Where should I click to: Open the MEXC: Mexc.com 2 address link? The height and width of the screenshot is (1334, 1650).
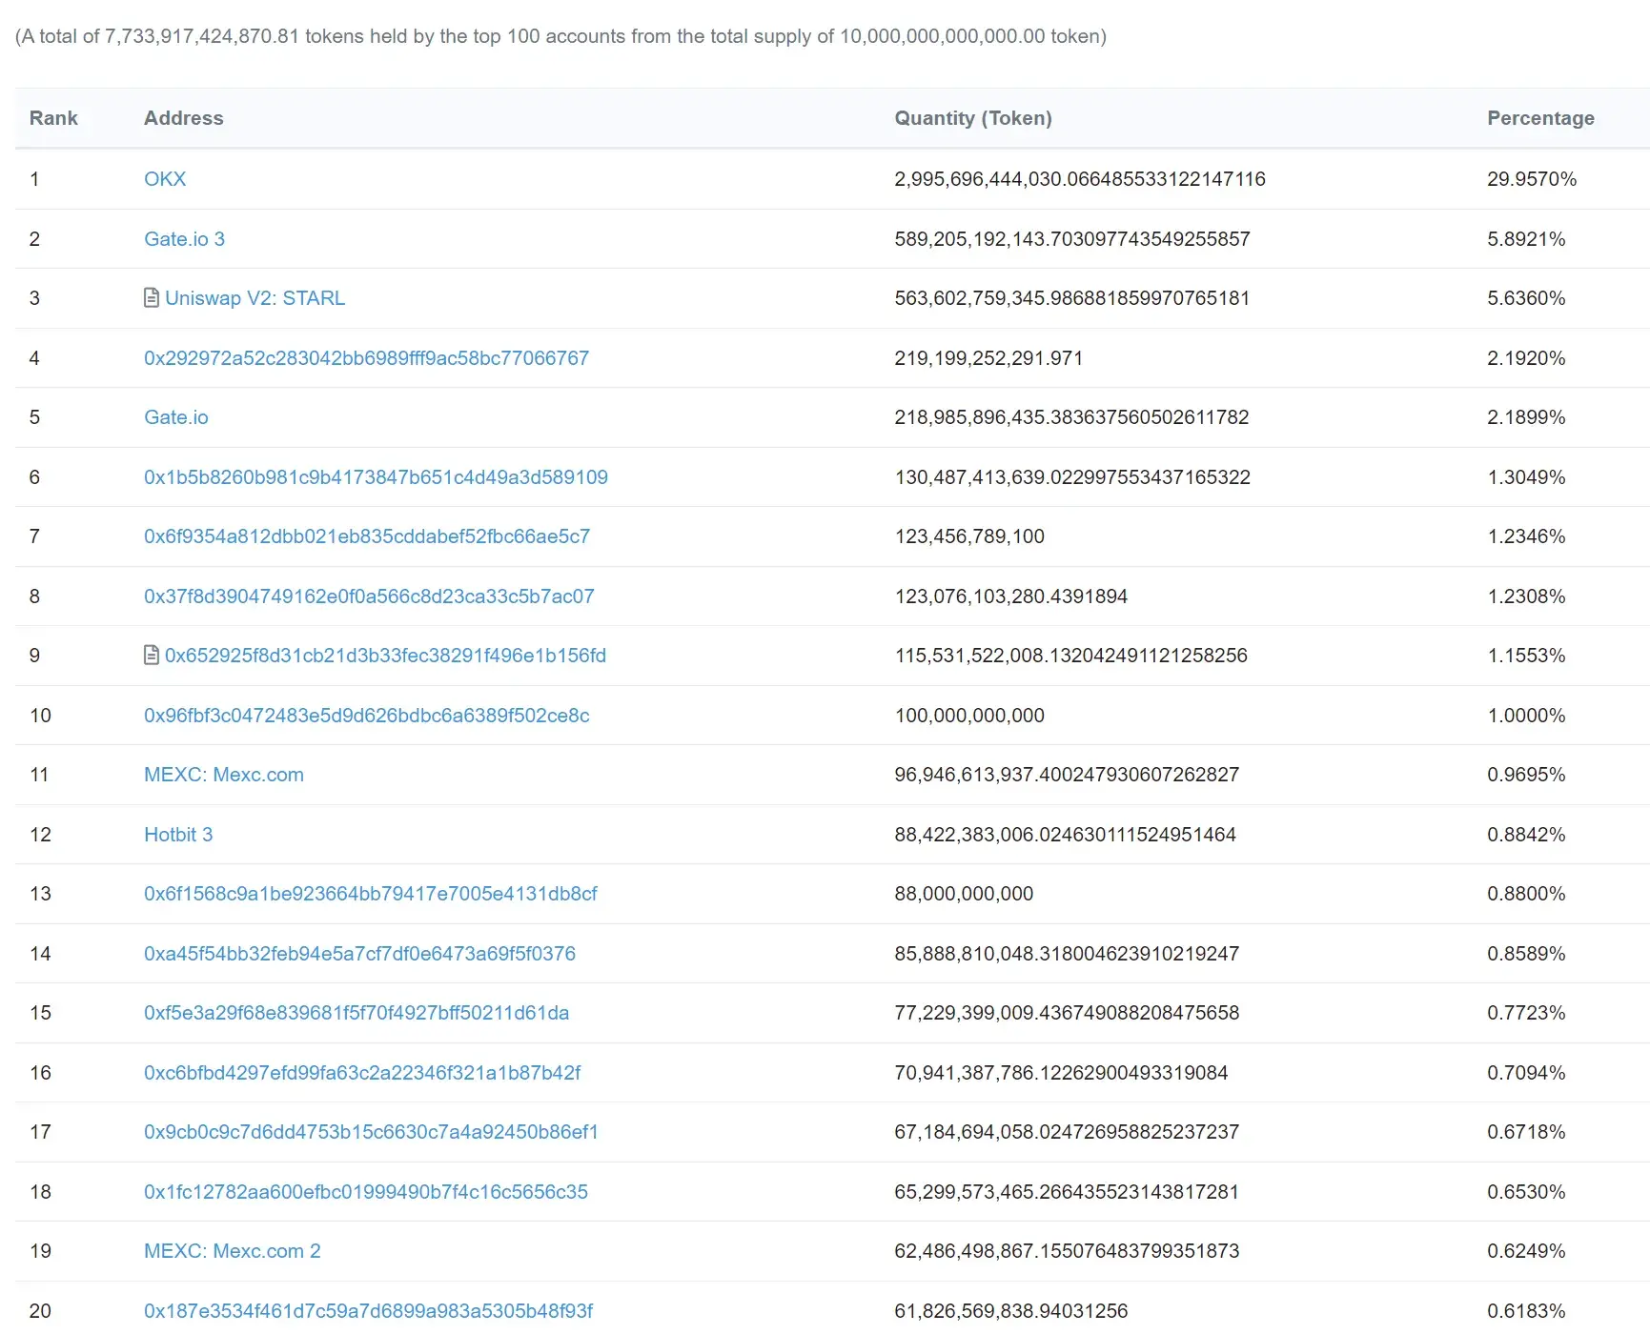tap(233, 1251)
